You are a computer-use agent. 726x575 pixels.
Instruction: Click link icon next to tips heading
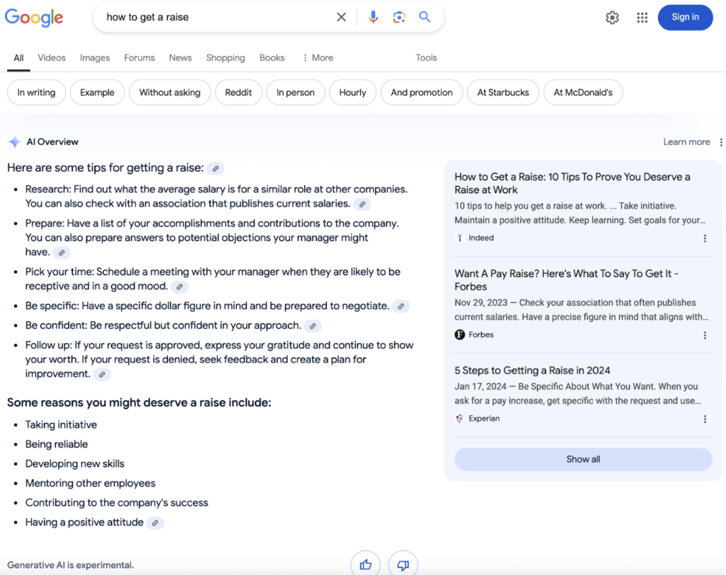tap(216, 169)
